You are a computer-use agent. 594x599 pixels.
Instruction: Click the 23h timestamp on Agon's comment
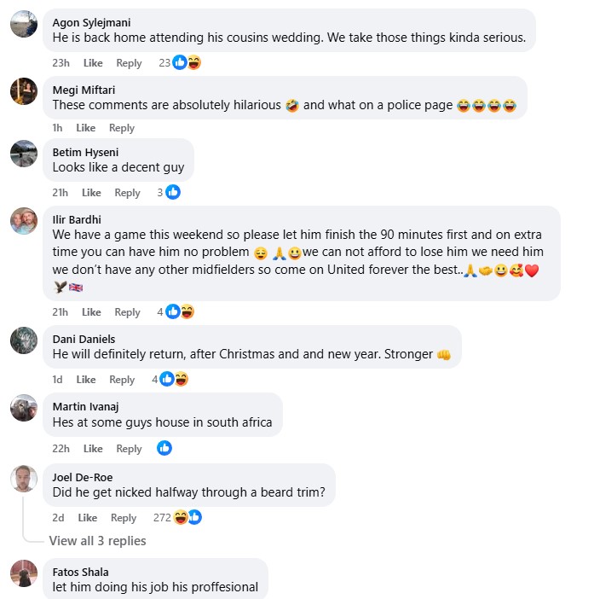pyautogui.click(x=61, y=63)
